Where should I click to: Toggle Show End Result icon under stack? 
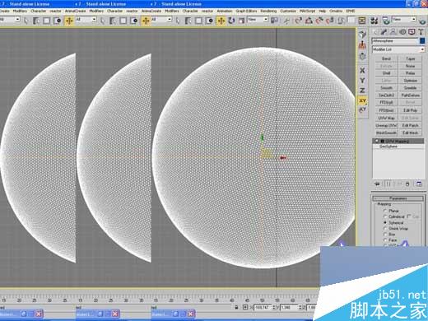click(388, 184)
